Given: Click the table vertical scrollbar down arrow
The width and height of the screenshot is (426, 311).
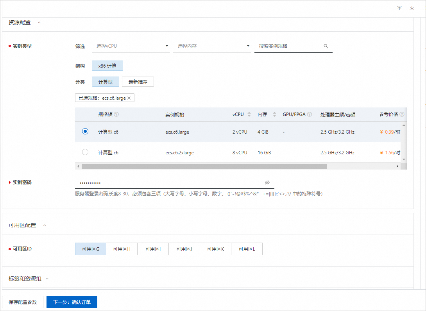Looking at the screenshot, I should (x=404, y=159).
